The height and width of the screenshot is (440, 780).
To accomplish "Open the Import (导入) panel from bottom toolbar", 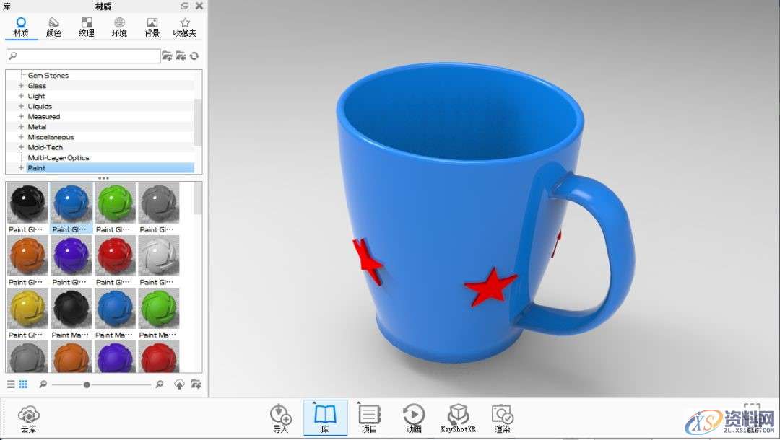I will click(x=281, y=417).
